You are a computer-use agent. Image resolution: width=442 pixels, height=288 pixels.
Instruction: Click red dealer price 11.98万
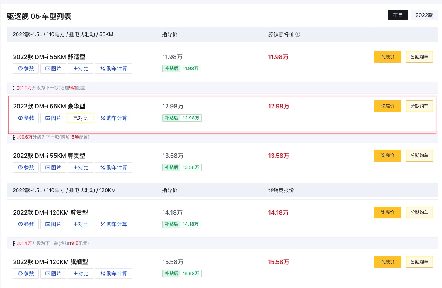(278, 57)
